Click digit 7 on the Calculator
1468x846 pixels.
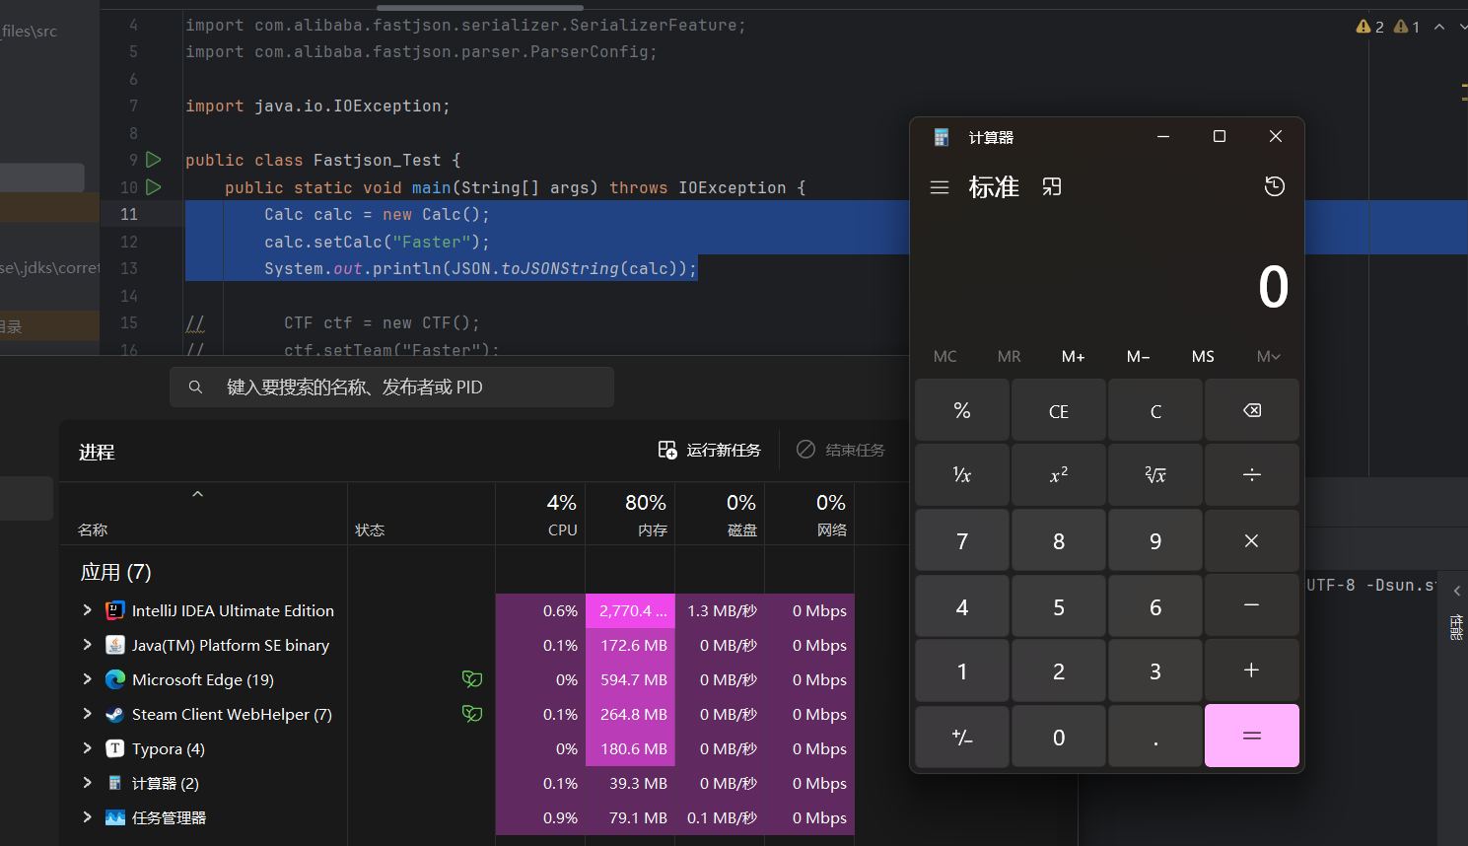962,540
